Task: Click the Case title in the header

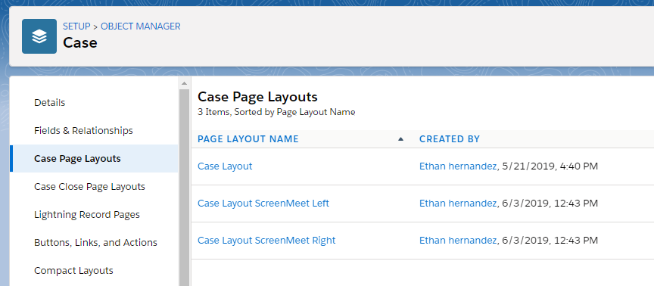Action: (x=80, y=42)
